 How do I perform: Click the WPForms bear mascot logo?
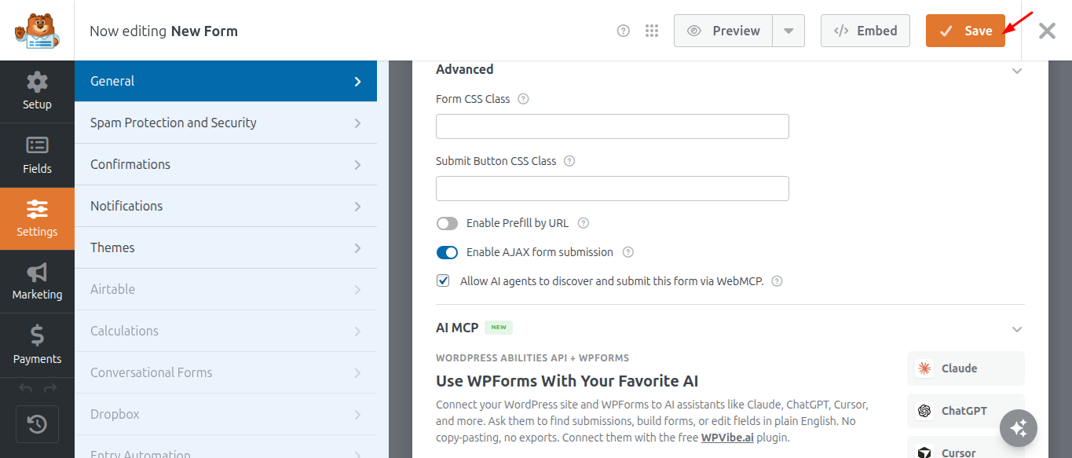tap(37, 31)
